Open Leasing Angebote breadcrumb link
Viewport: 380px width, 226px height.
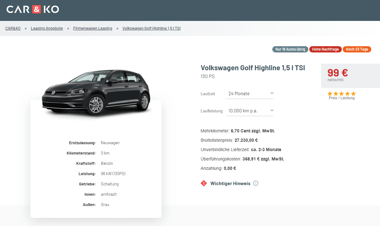click(47, 28)
